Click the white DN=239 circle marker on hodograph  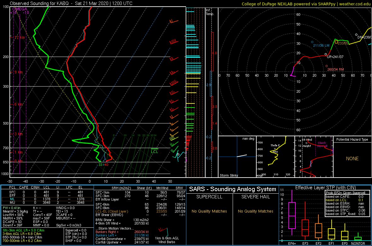coord(356,35)
